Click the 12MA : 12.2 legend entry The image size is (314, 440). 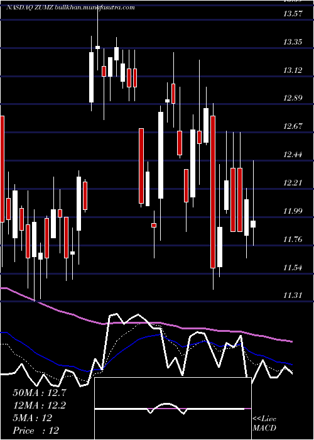40,405
